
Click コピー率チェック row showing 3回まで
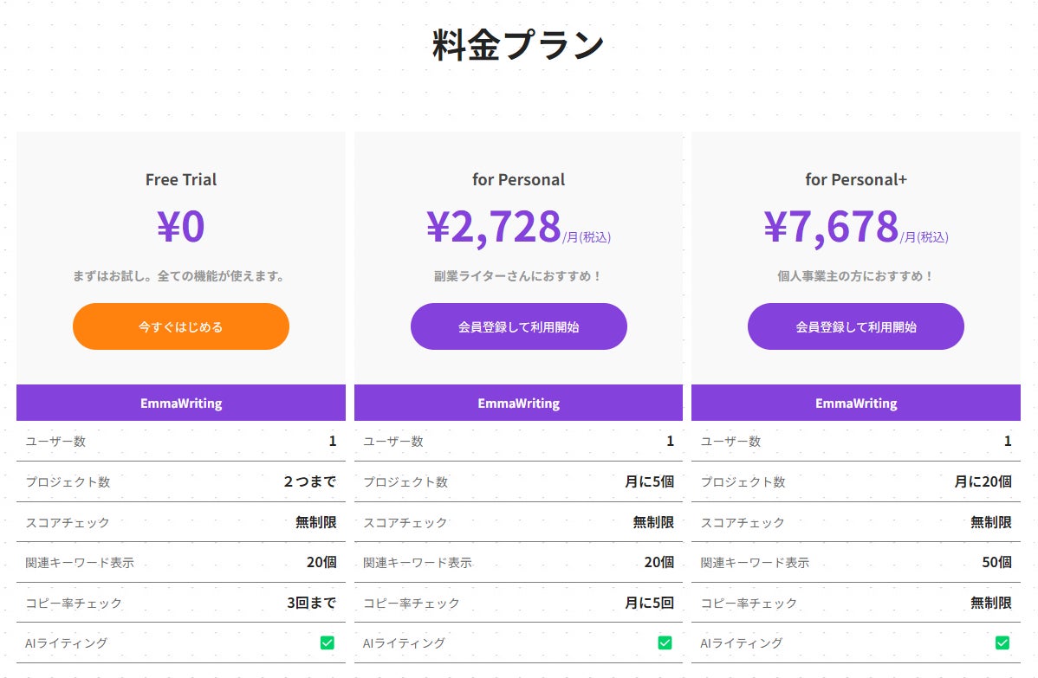click(180, 603)
